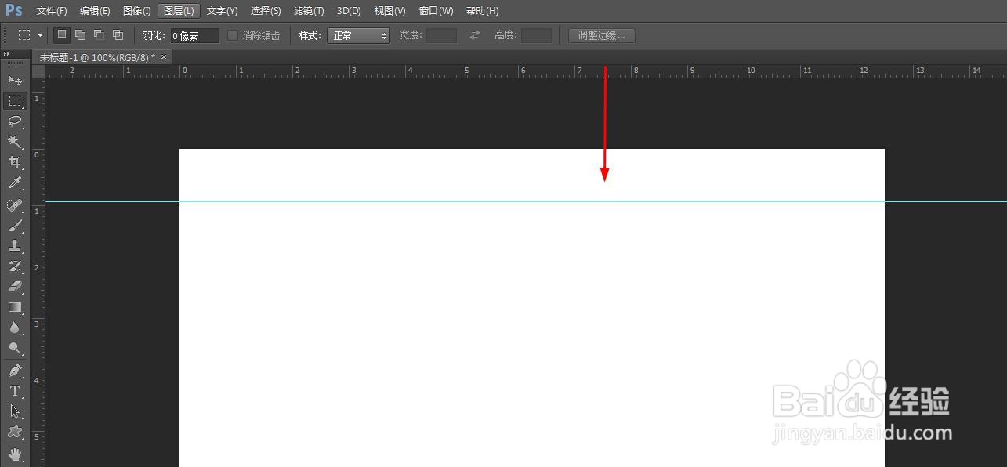Open the 样式 style dropdown
The width and height of the screenshot is (1007, 467).
click(358, 35)
